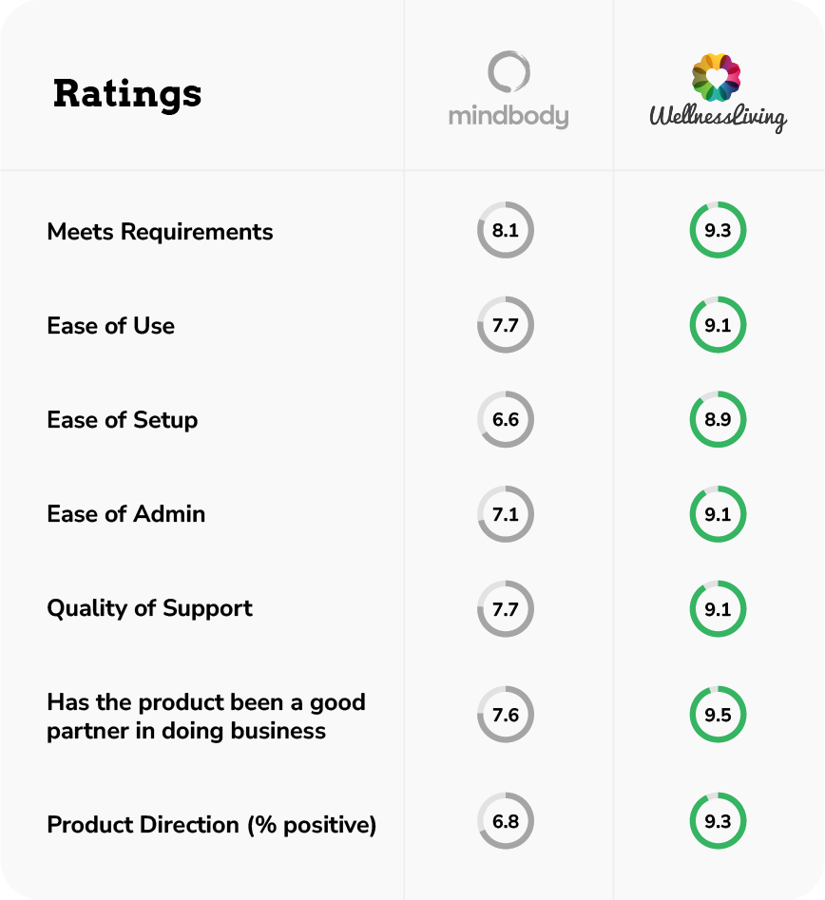Click the mindbody logo
Viewport: 825px width, 900px height.
point(508,92)
